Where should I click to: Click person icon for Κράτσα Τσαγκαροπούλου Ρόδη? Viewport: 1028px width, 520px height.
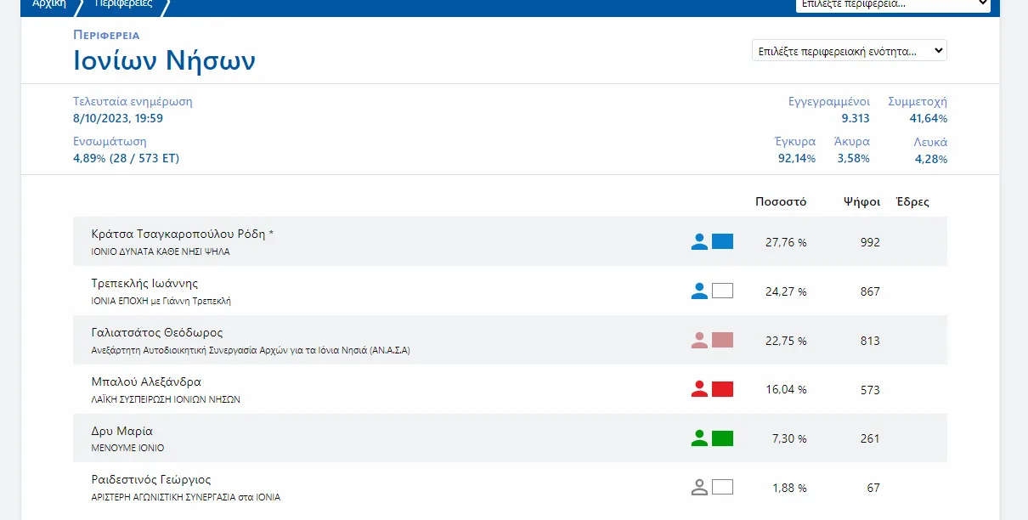click(x=699, y=241)
